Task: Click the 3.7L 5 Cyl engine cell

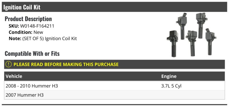Action: (x=171, y=86)
